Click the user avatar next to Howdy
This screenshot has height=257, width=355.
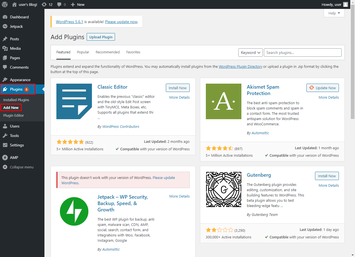(x=345, y=4)
